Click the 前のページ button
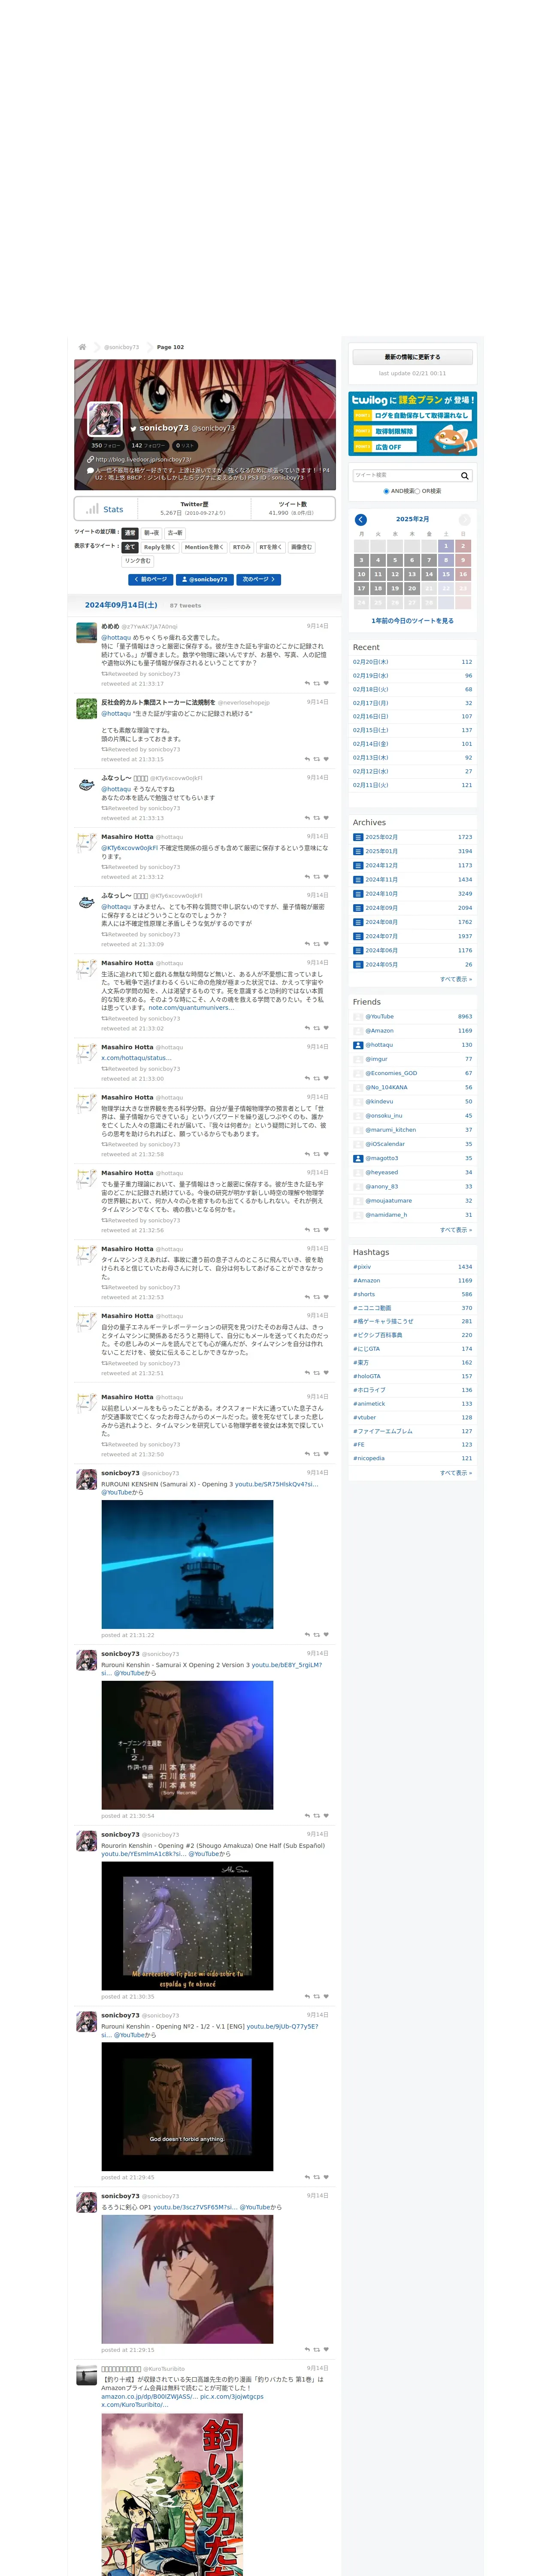The width and height of the screenshot is (551, 2576). (x=151, y=579)
